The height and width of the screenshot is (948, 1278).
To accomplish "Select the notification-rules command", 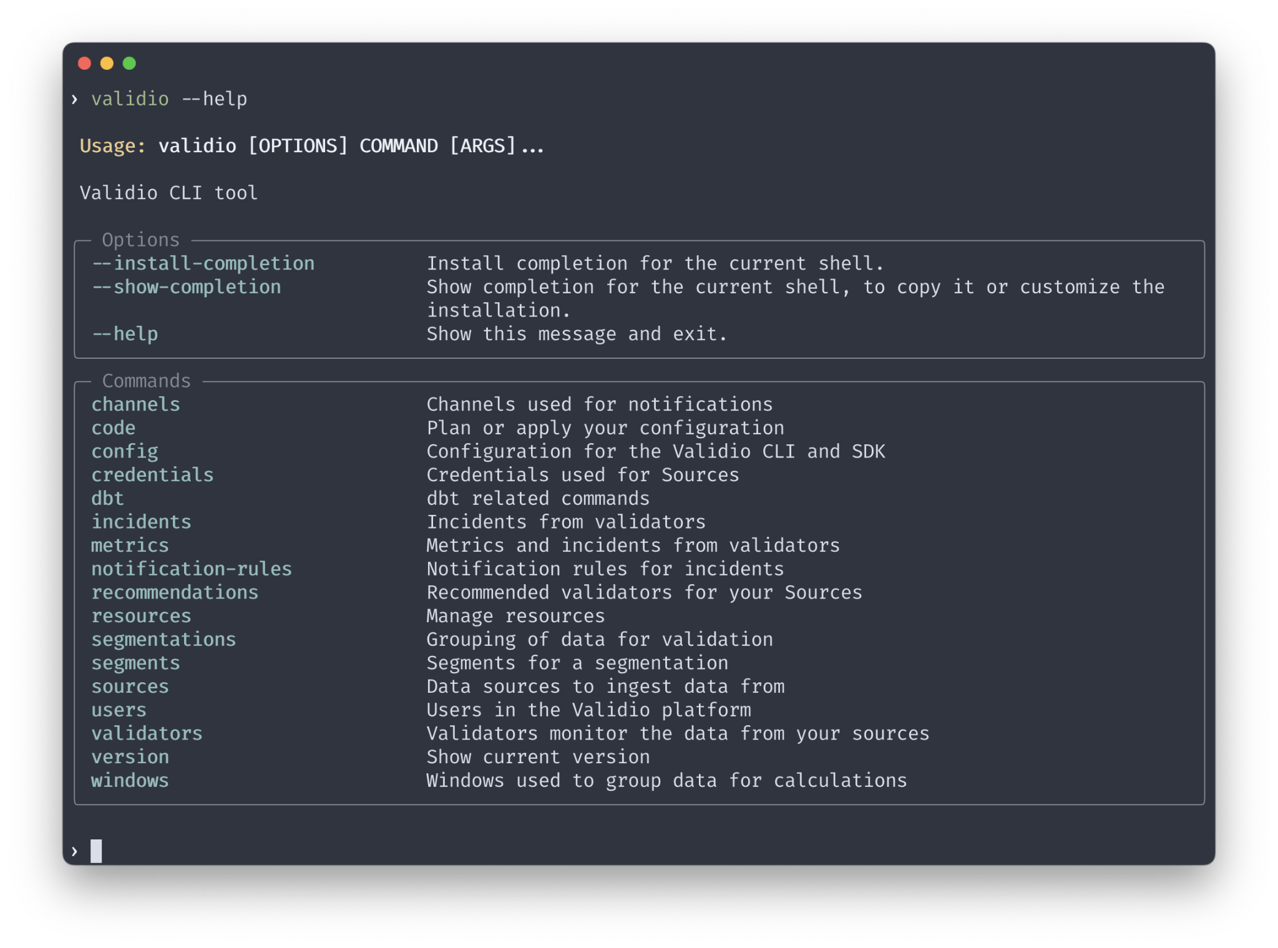I will coord(192,569).
